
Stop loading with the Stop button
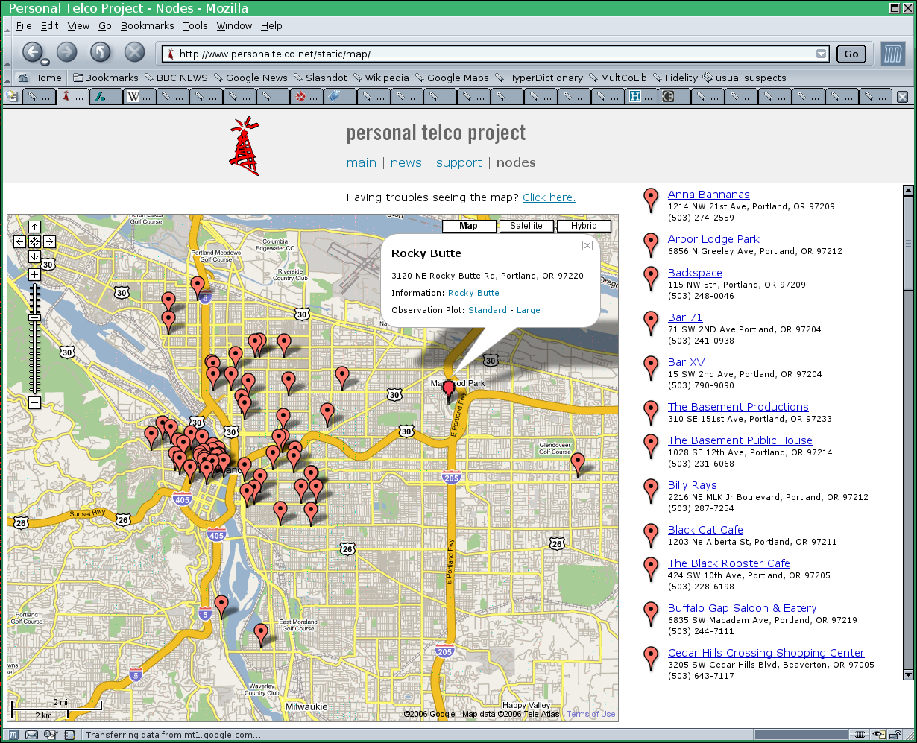click(x=134, y=51)
